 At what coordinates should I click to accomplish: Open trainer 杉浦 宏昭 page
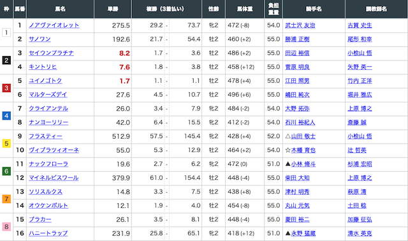[360, 164]
